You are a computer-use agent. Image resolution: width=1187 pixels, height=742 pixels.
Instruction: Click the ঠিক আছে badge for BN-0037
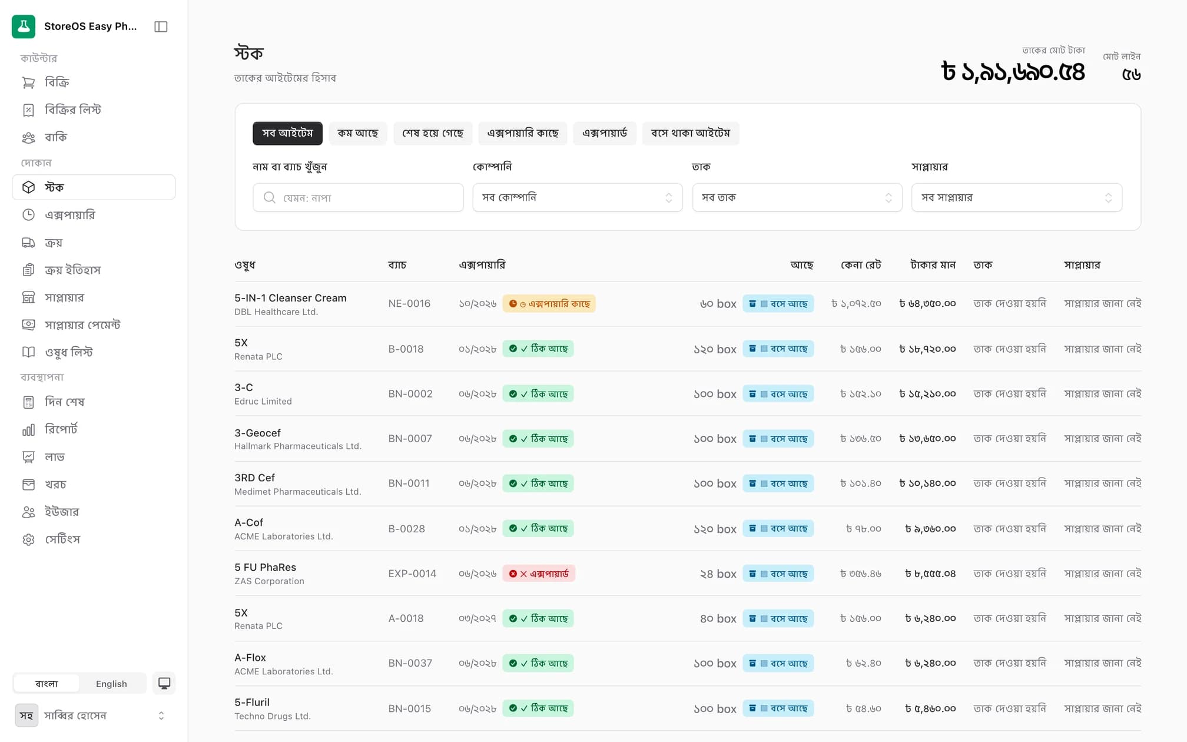coord(538,663)
